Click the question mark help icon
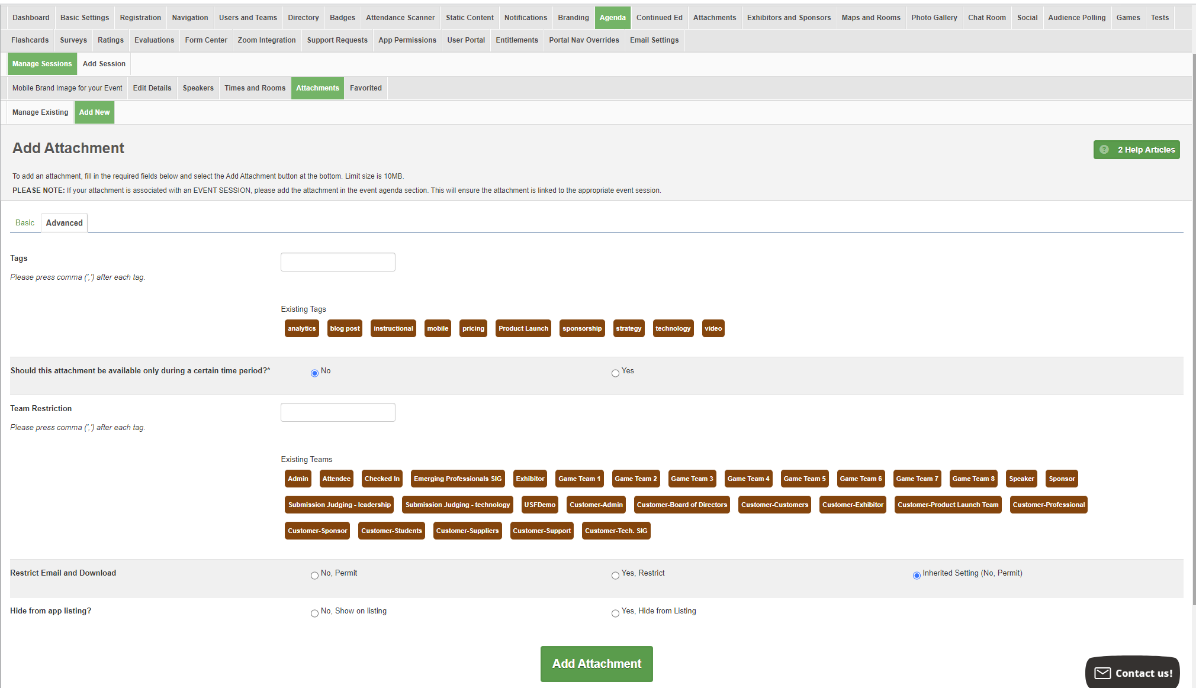The height and width of the screenshot is (688, 1196). coord(1104,150)
